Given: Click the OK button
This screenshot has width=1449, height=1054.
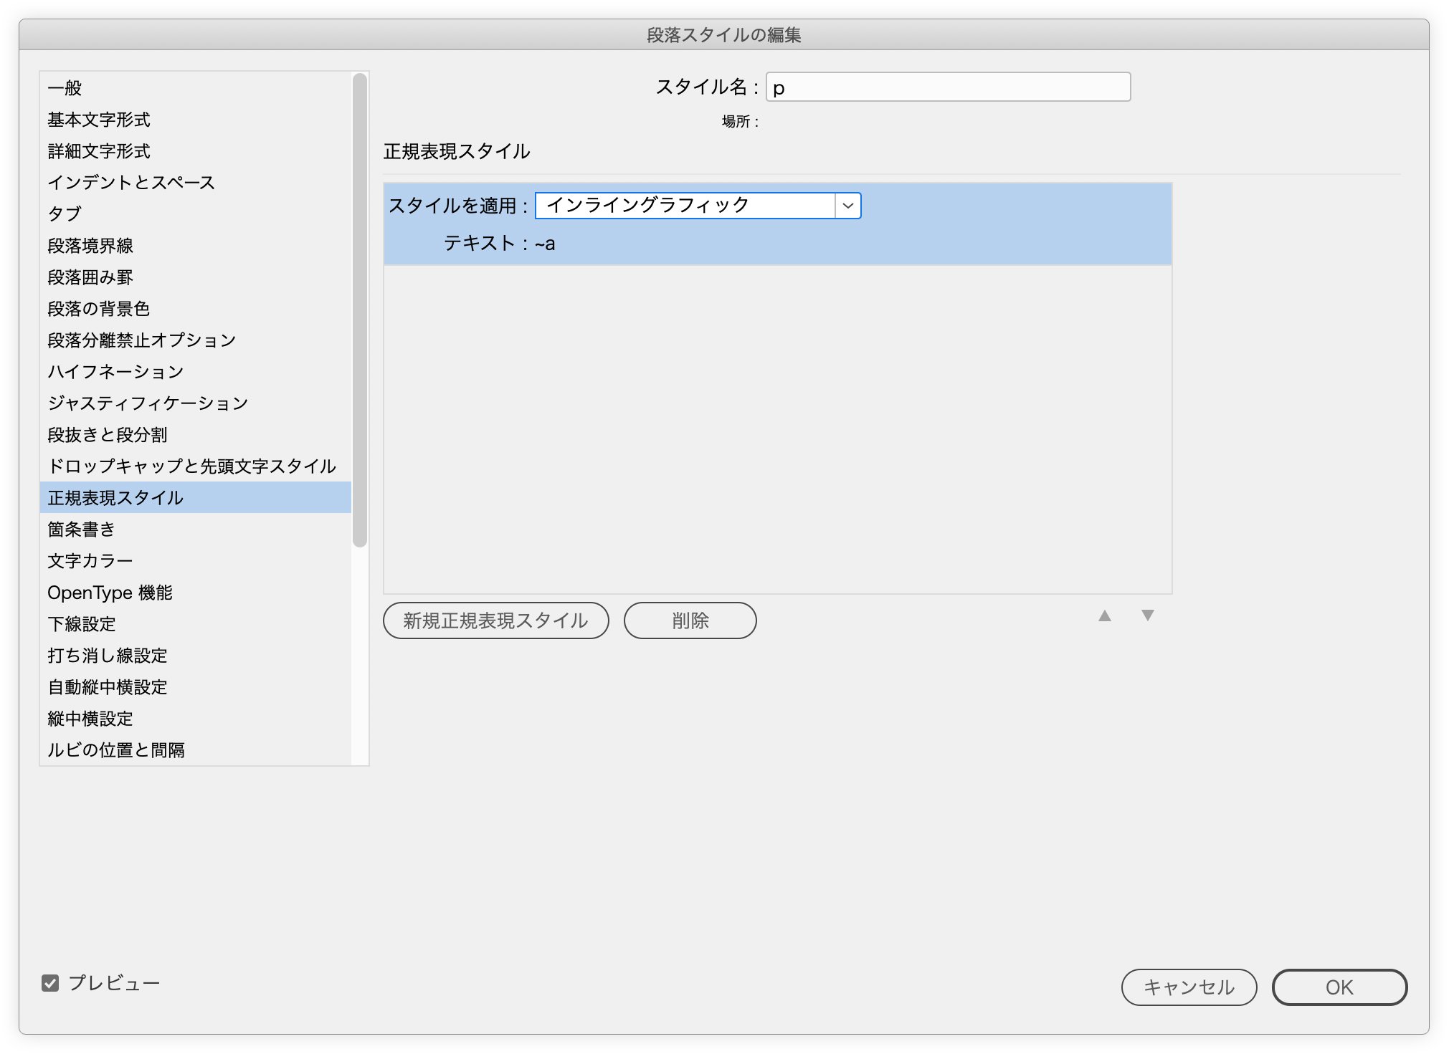Looking at the screenshot, I should click(x=1339, y=987).
